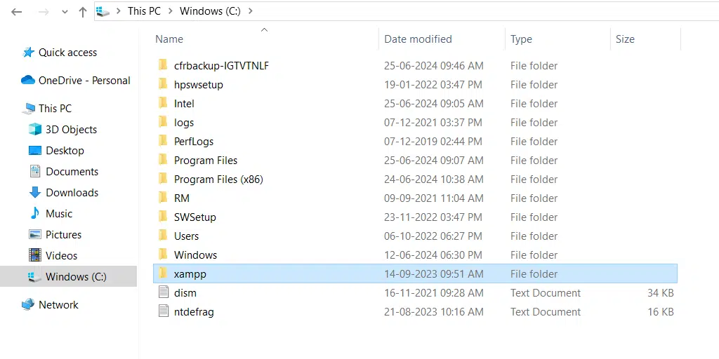Click the 3D Objects cube icon
This screenshot has width=719, height=359.
[x=35, y=130]
